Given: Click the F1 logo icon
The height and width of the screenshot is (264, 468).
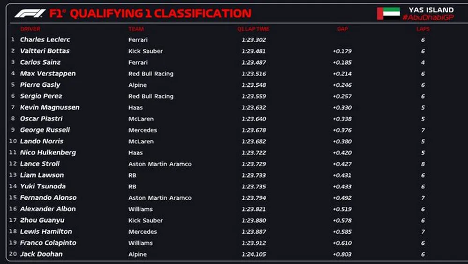Looking at the screenshot, I should click(x=30, y=13).
